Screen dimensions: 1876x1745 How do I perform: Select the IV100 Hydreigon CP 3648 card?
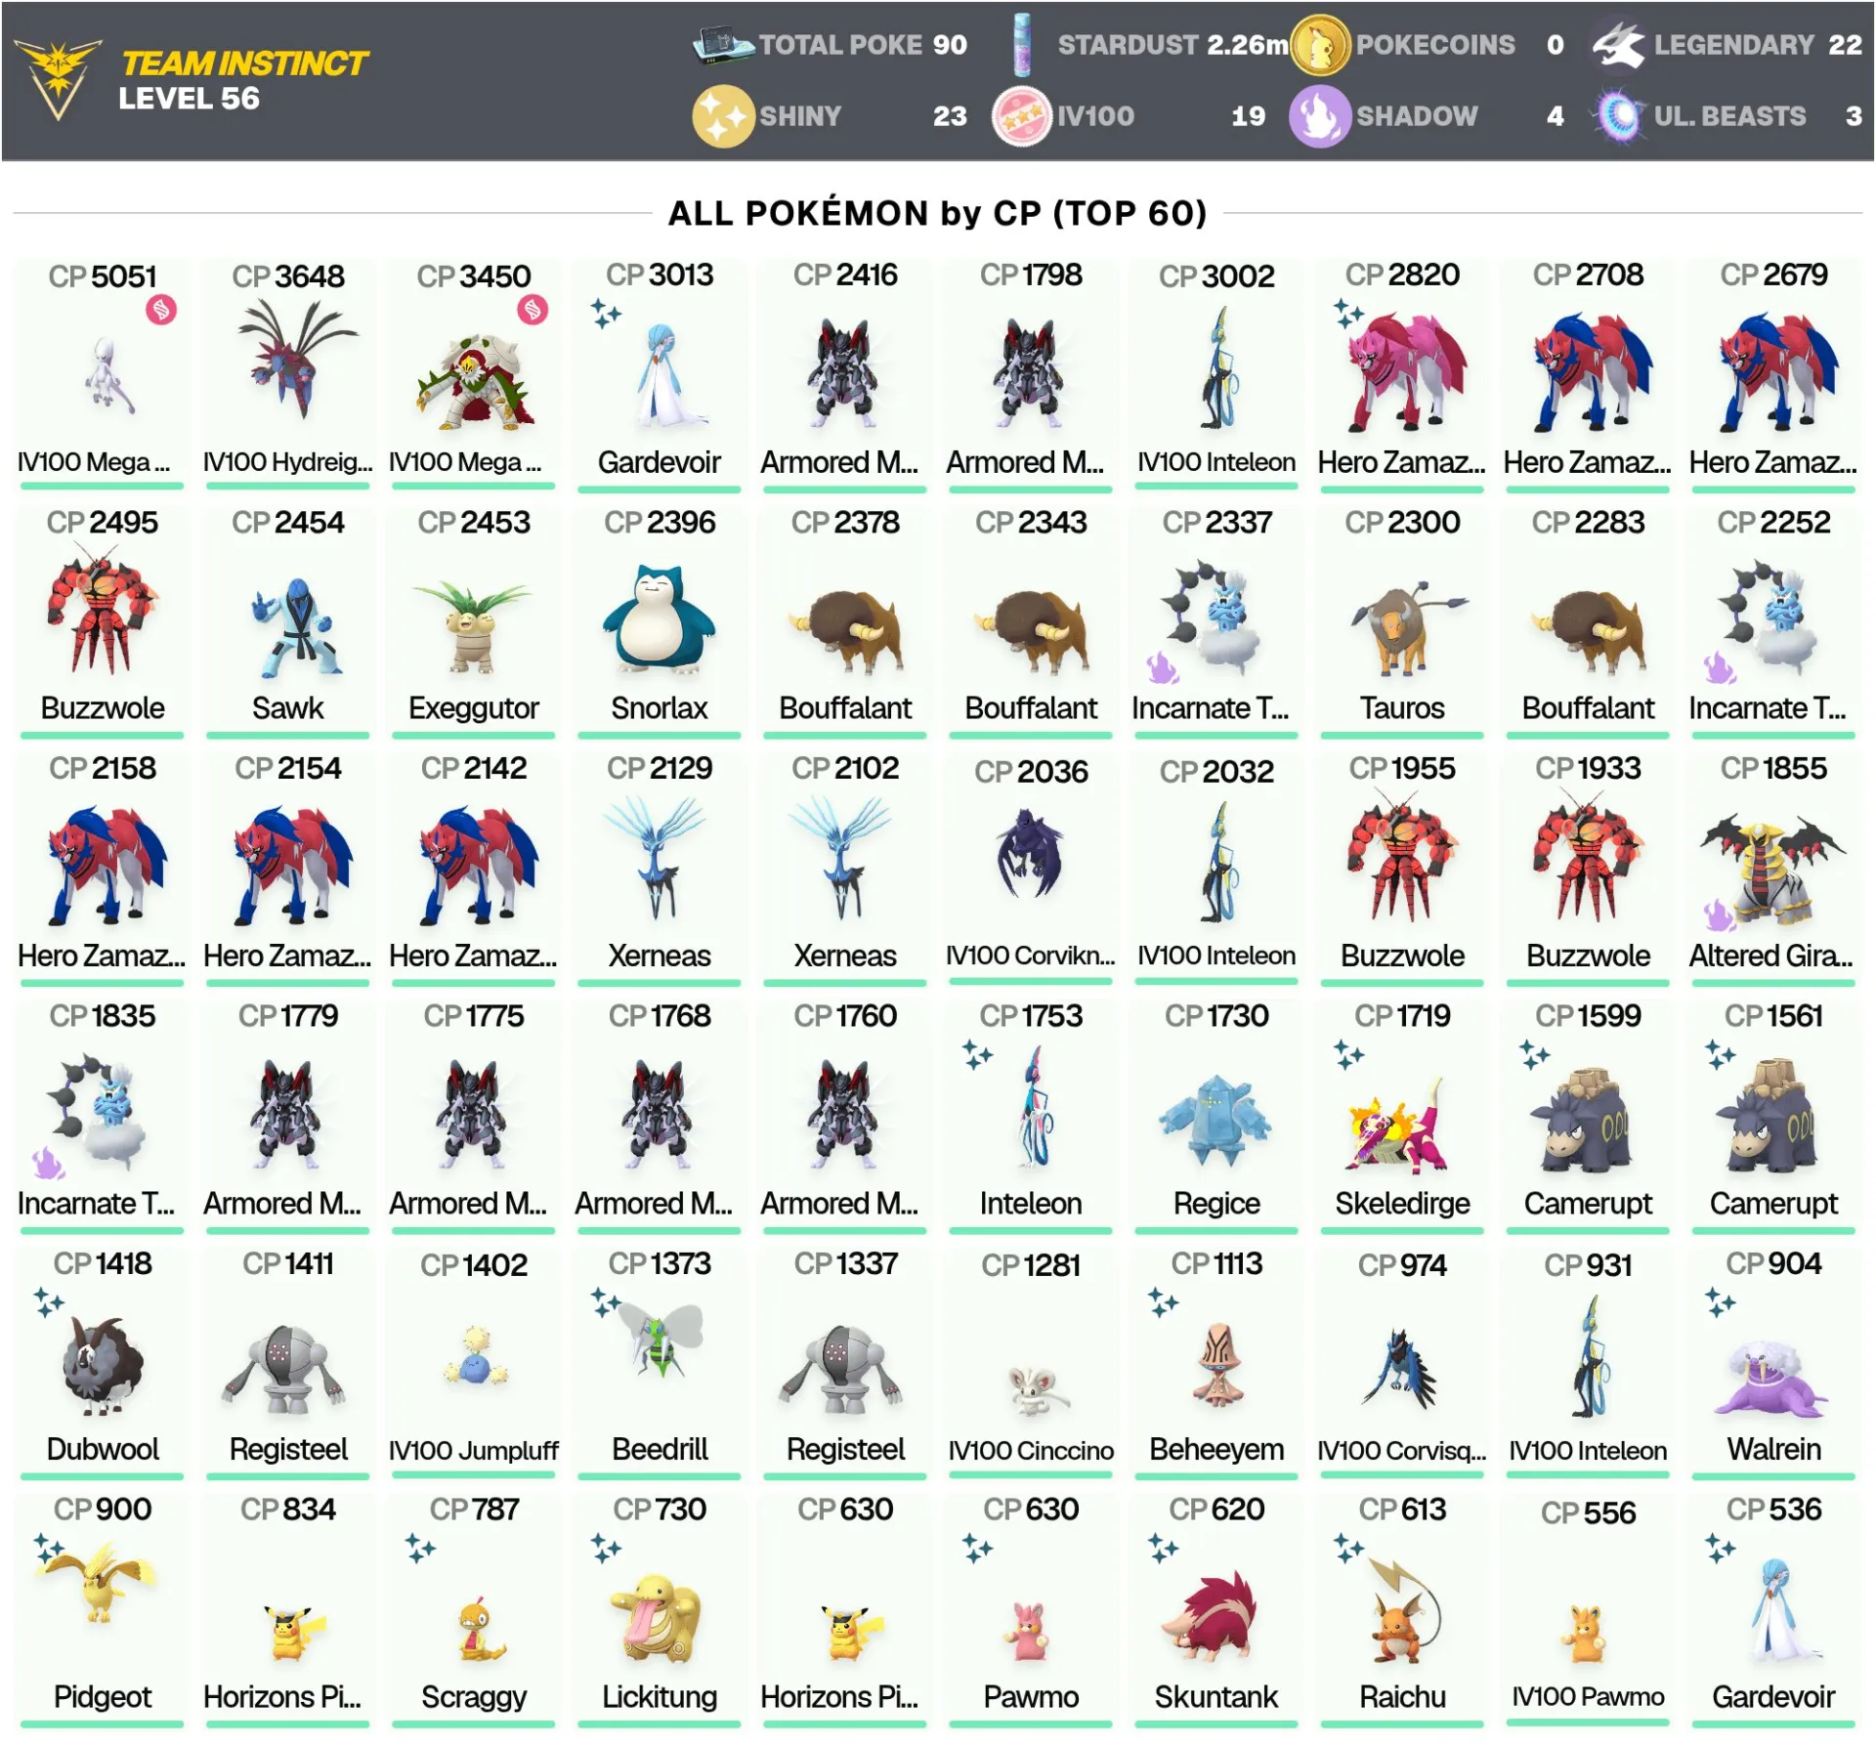288,374
